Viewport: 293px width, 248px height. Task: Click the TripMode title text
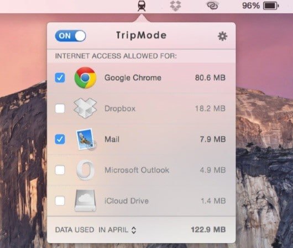tap(142, 35)
